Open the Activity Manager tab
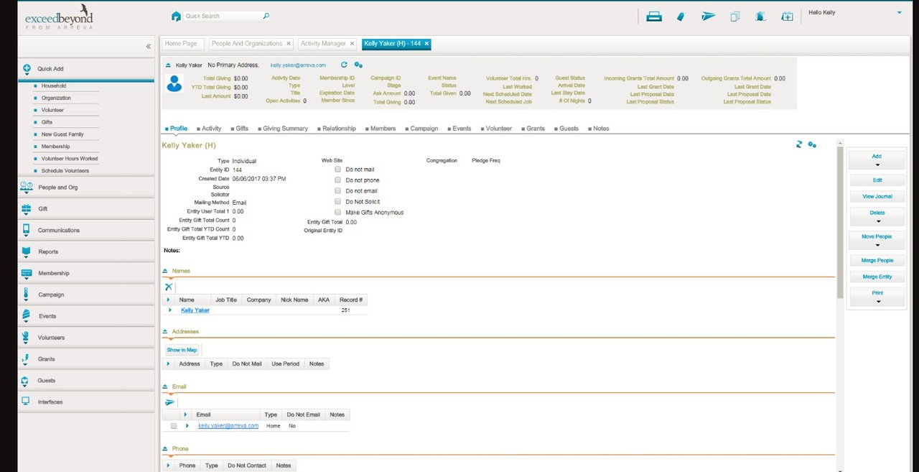Screen dimensions: 919x472 click(323, 43)
